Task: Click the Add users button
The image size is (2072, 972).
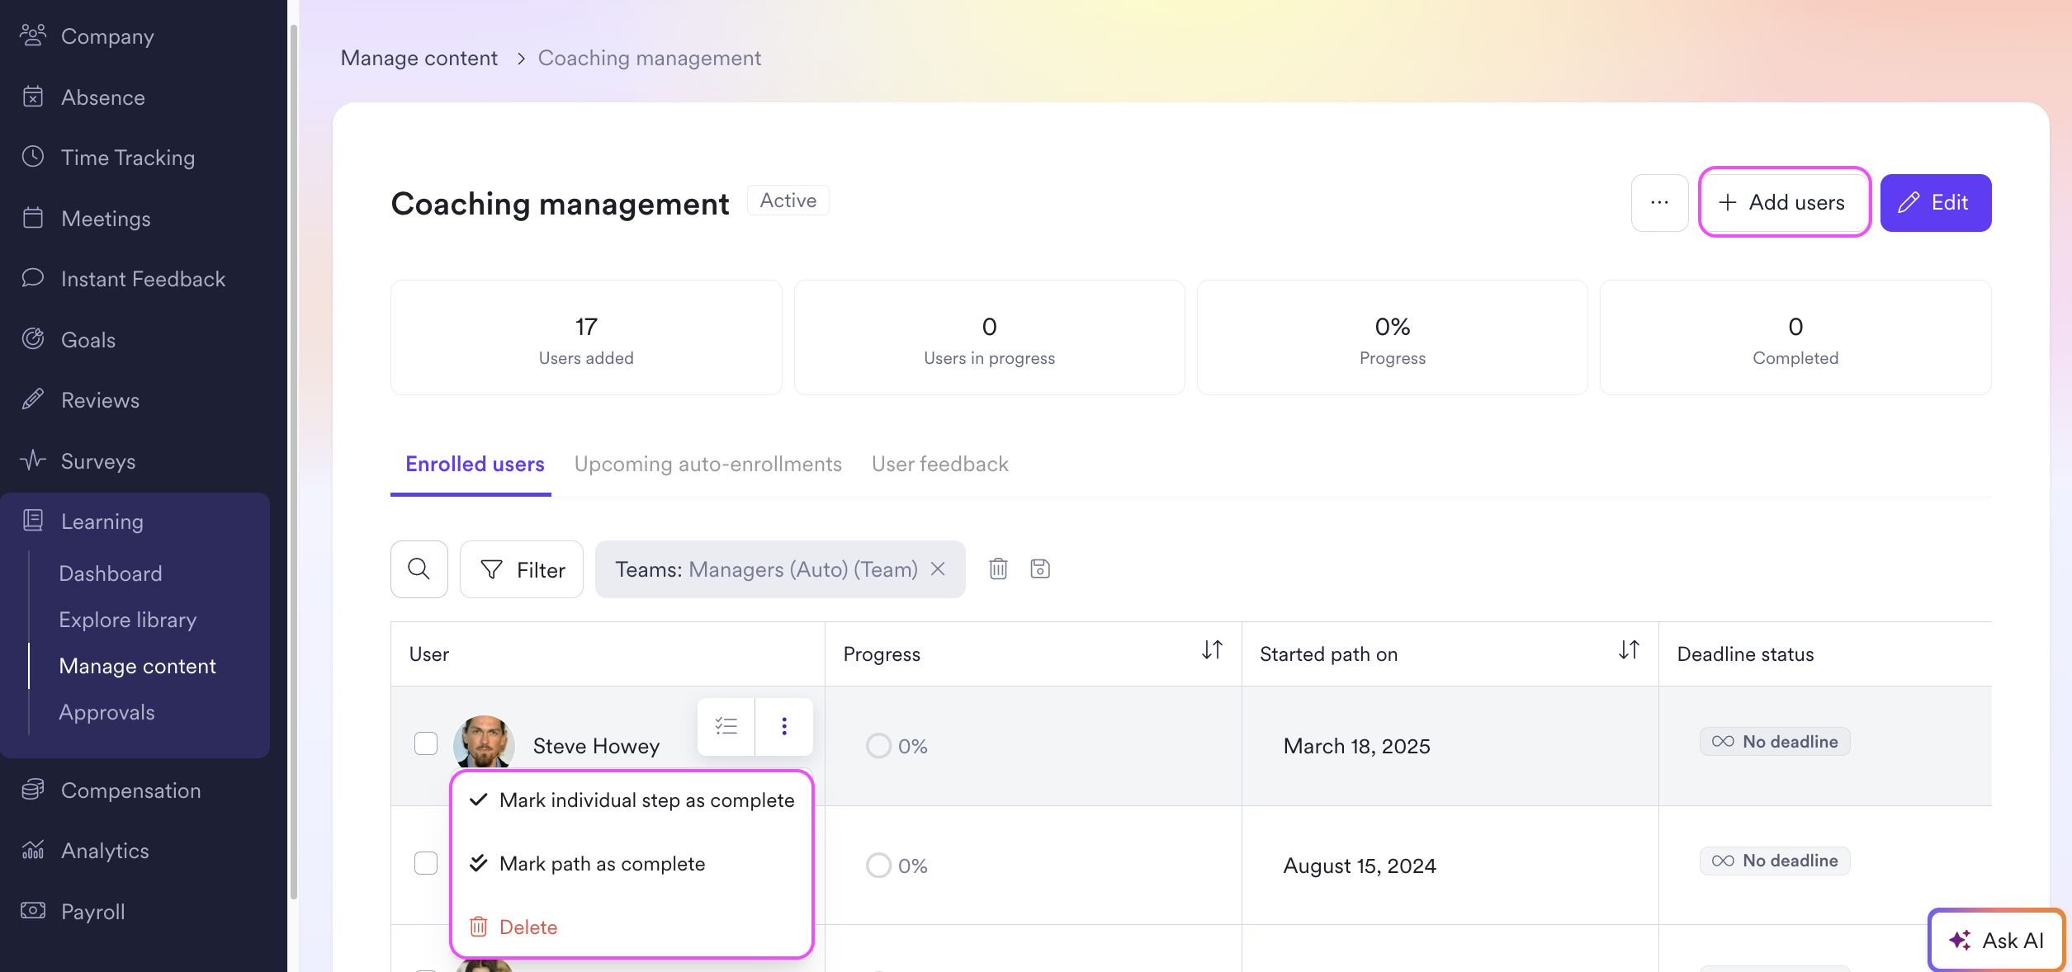Action: (x=1784, y=203)
